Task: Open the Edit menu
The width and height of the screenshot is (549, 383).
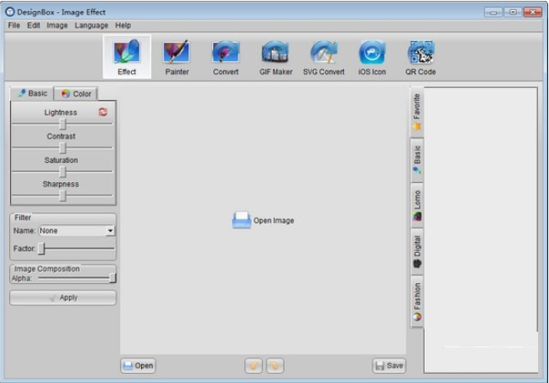Action: tap(34, 25)
